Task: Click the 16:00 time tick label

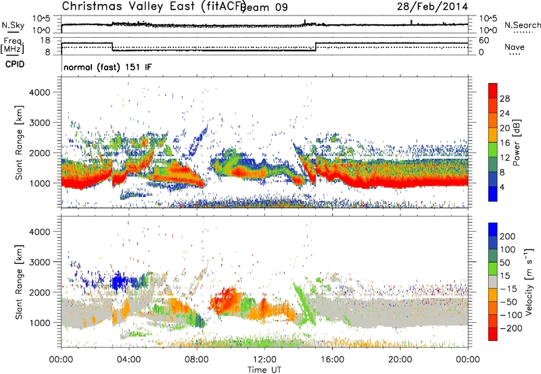Action: [332, 360]
